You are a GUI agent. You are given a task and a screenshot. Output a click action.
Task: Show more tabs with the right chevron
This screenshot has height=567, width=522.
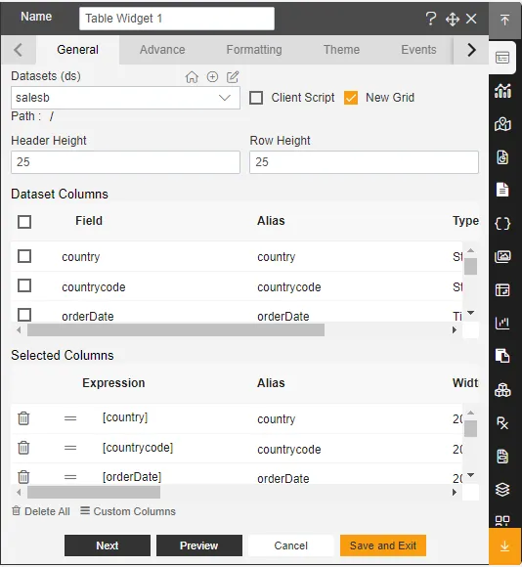[x=471, y=50]
